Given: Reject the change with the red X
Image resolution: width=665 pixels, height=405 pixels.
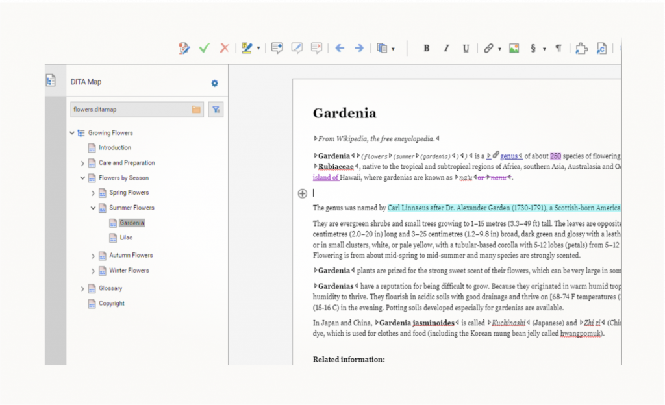Looking at the screenshot, I should coord(224,48).
